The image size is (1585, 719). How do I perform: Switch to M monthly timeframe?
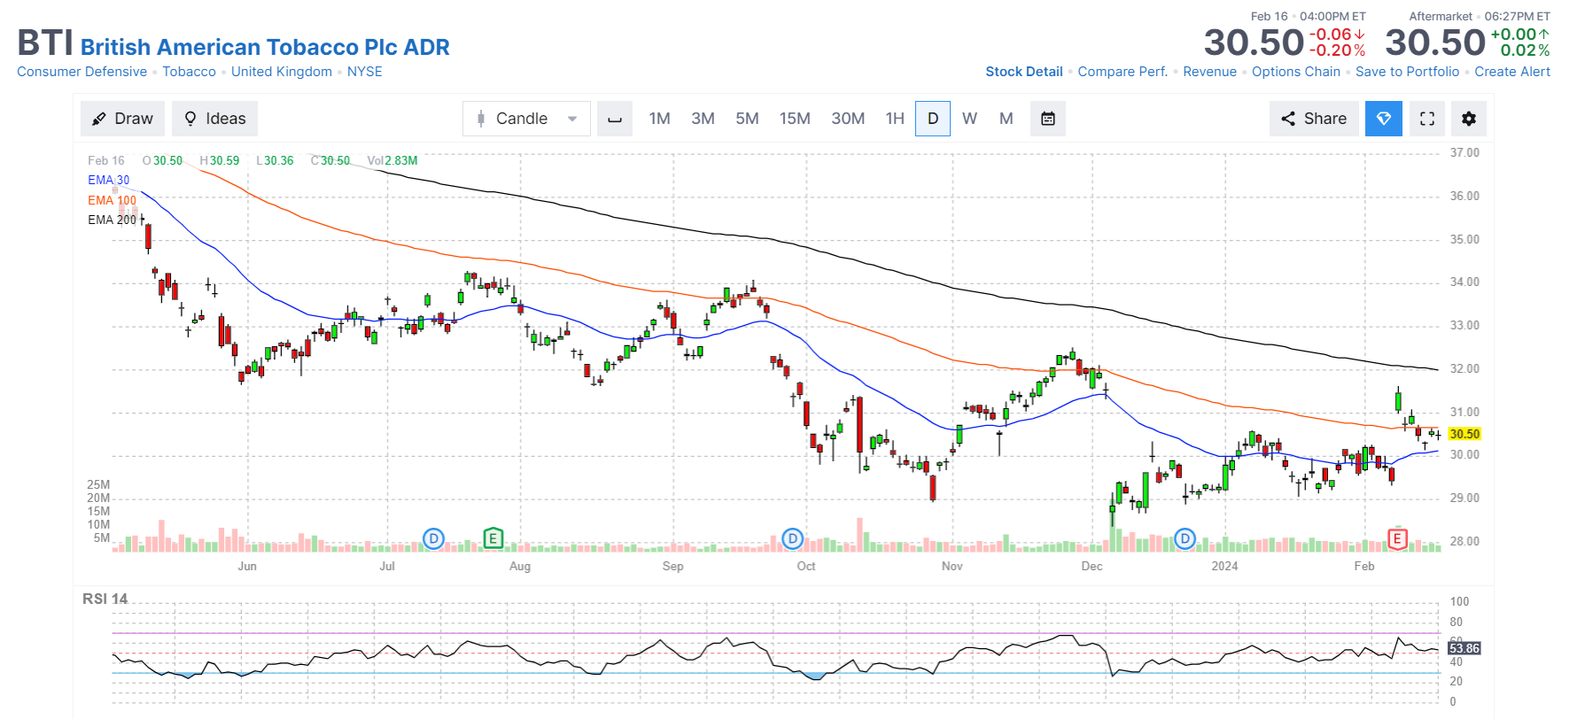coord(1006,119)
